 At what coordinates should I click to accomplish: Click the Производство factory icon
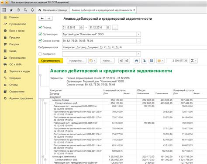[5, 58]
